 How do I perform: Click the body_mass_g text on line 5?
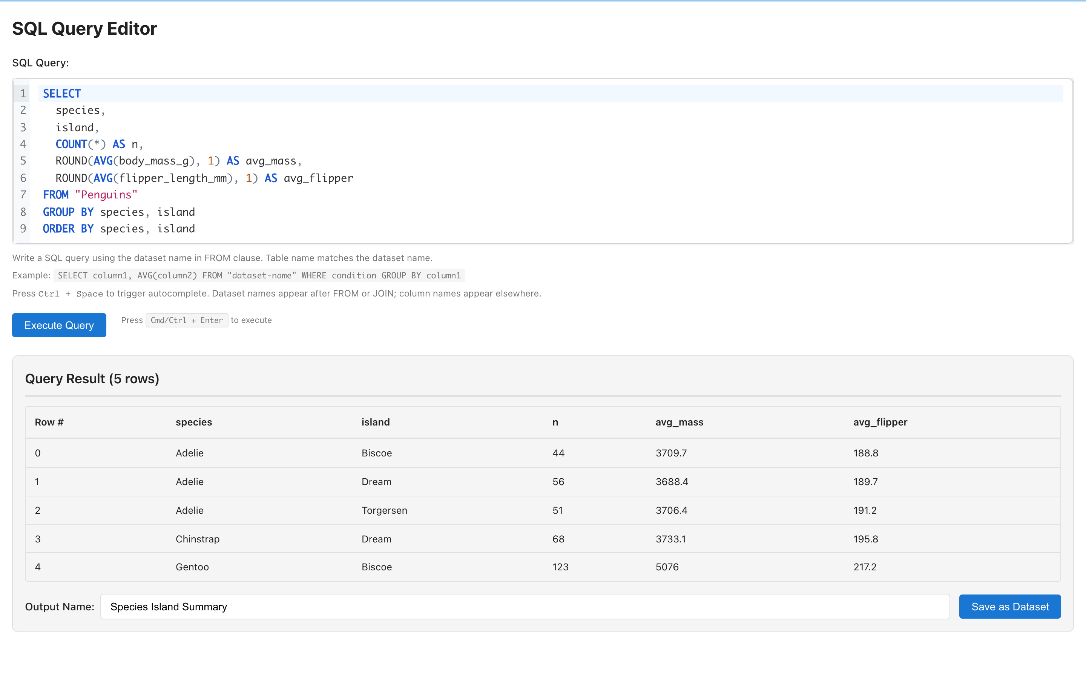pos(154,161)
